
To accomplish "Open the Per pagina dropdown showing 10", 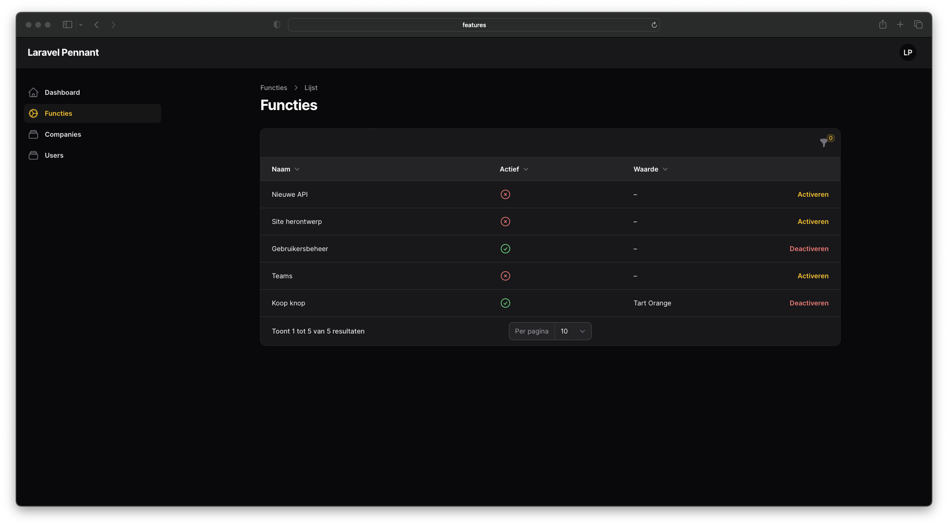I will click(573, 331).
